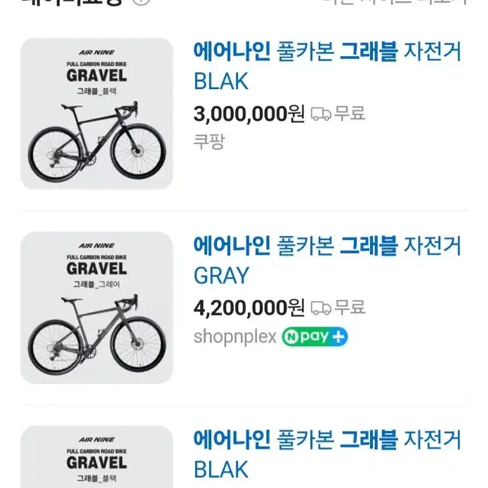Click the 네이버쇼핑 section heading

tap(72, 2)
